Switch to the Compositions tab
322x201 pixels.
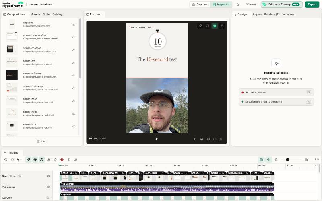coord(14,14)
